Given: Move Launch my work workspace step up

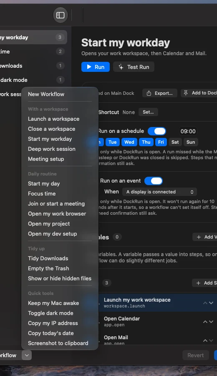Looking at the screenshot, I should tap(205, 303).
